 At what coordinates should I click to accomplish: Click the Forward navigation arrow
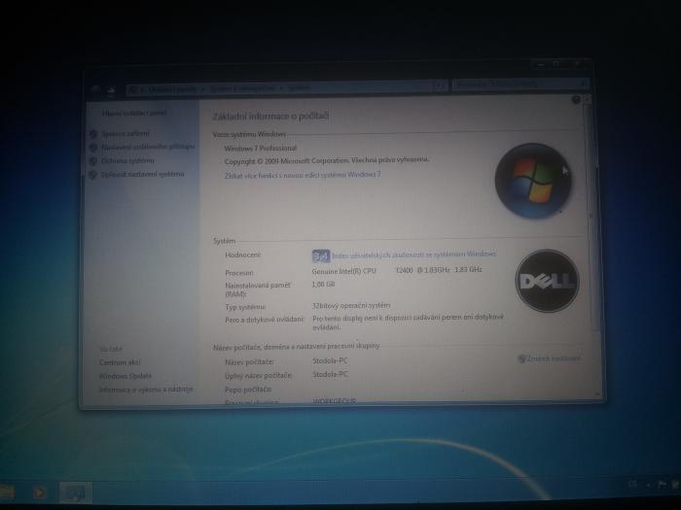(x=111, y=89)
